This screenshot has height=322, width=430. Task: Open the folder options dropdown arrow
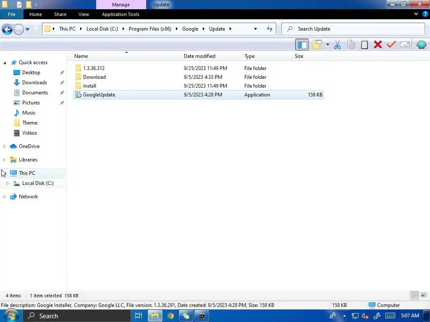point(328,44)
